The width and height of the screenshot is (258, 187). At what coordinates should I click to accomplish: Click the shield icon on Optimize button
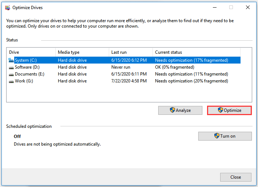(x=220, y=110)
